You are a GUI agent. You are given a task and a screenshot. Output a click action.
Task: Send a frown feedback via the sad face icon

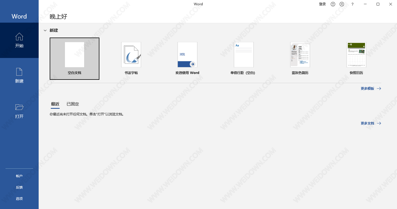342,4
